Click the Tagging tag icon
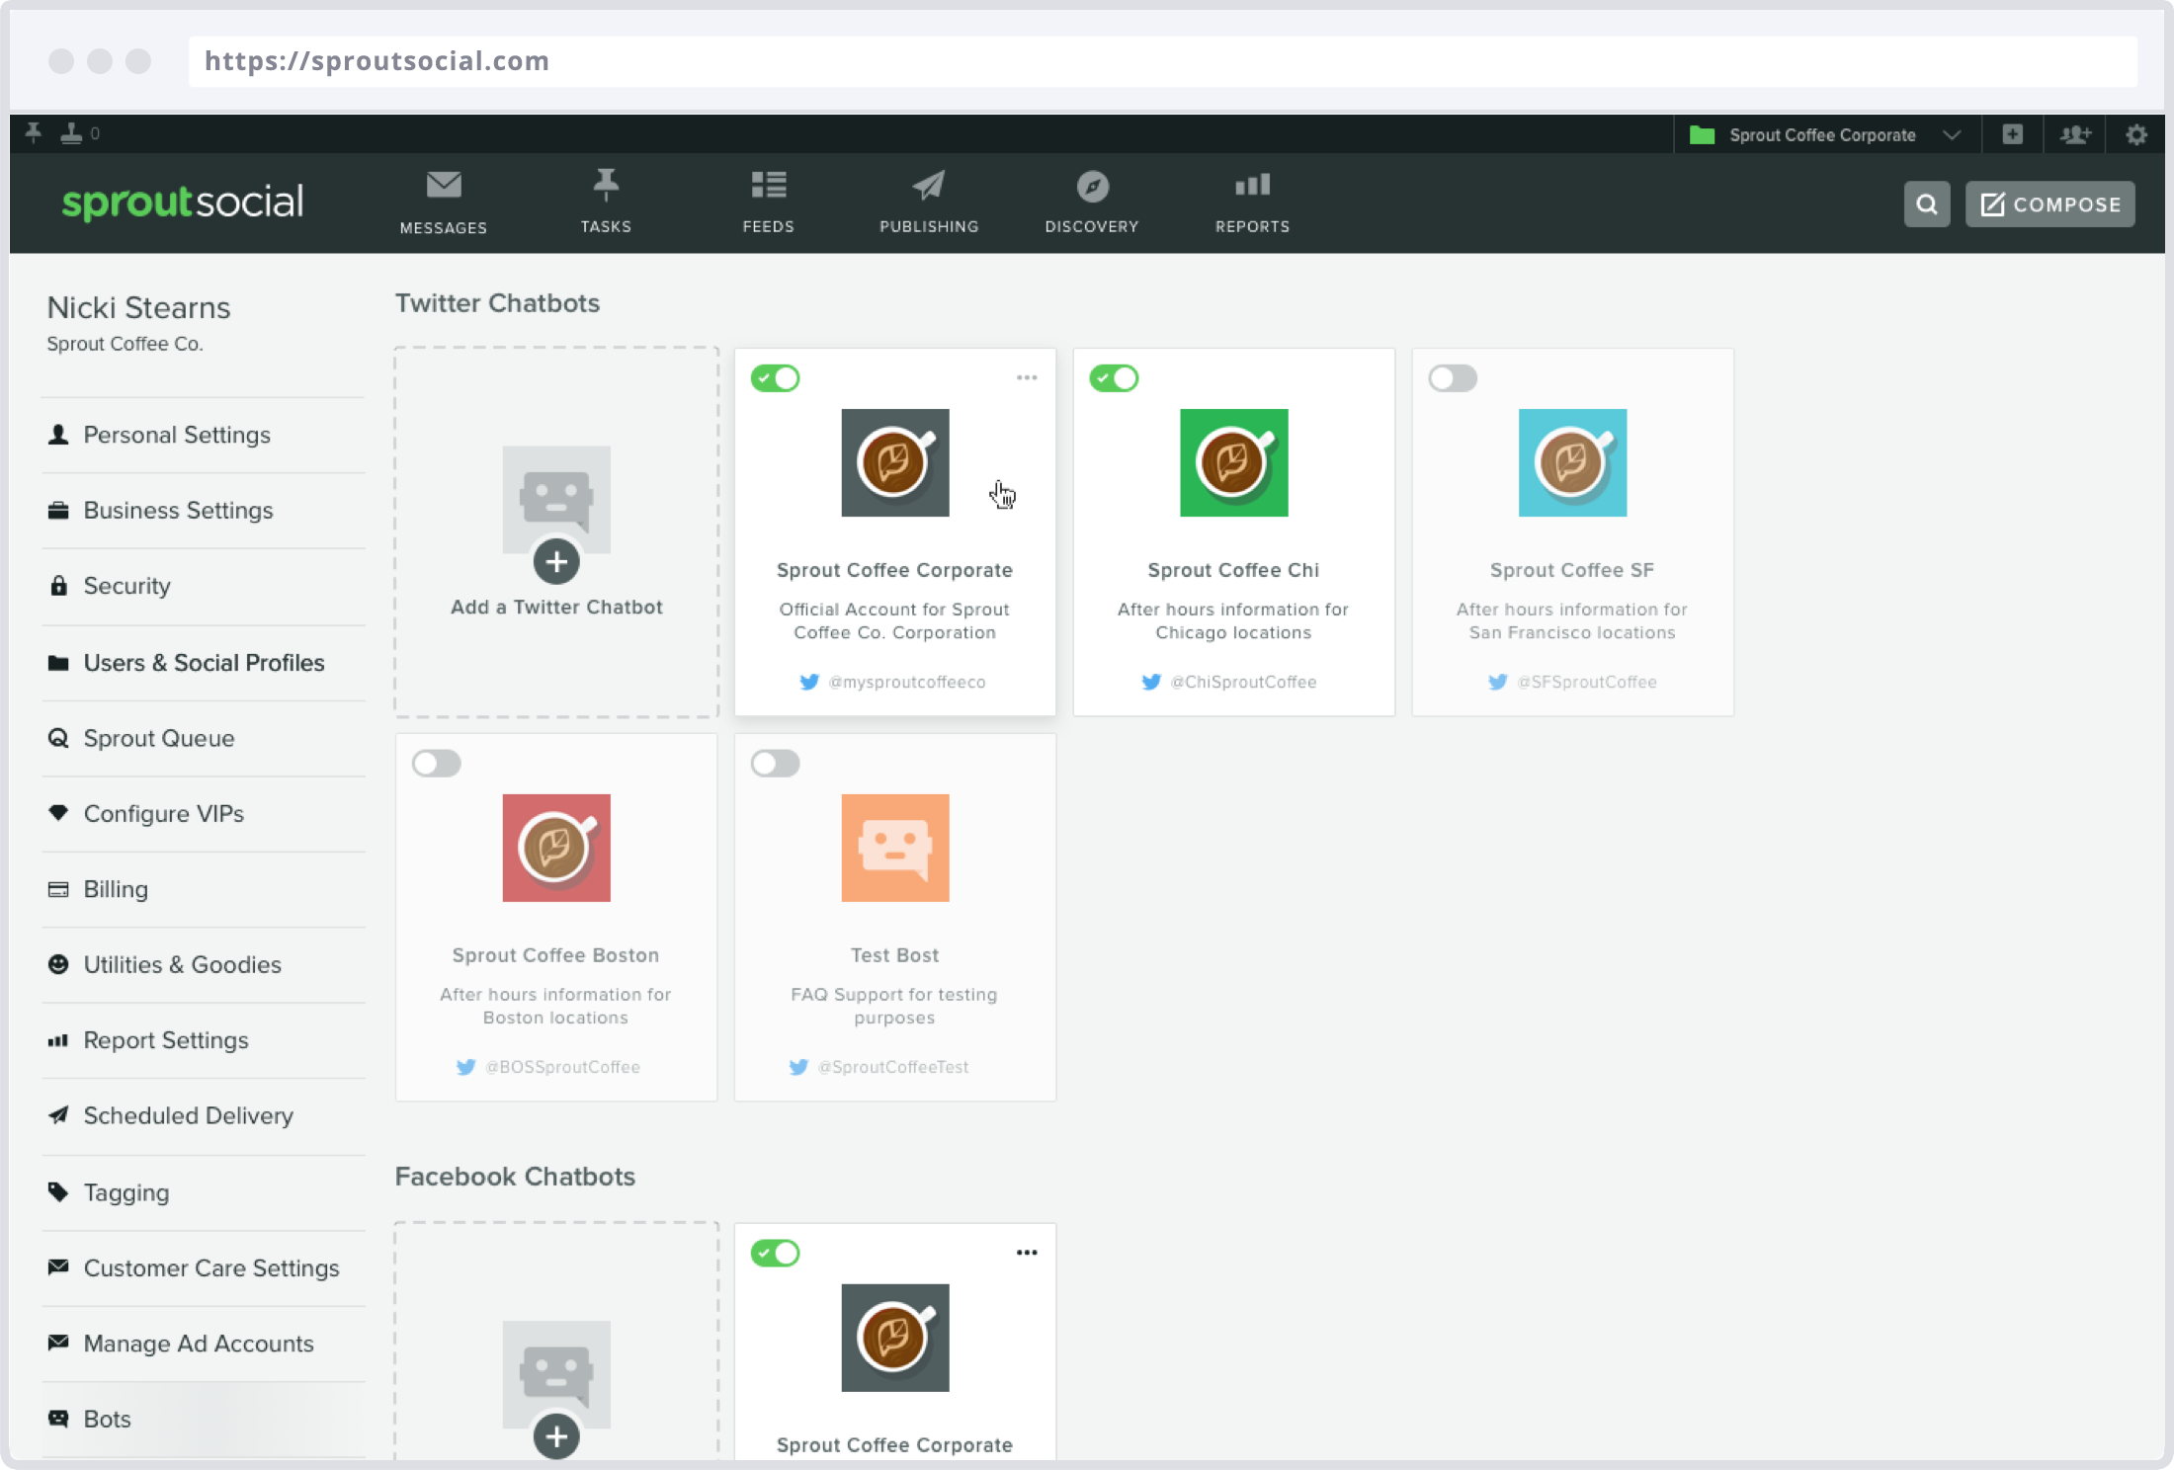The height and width of the screenshot is (1470, 2174). pyautogui.click(x=58, y=1192)
